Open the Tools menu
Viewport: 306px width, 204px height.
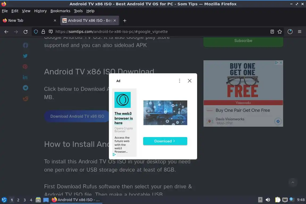(78, 11)
